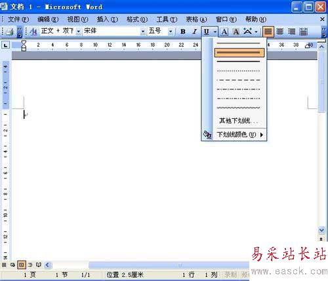Toggle Align Right button
Image resolution: width=328 pixels, height=281 pixels.
pos(291,32)
